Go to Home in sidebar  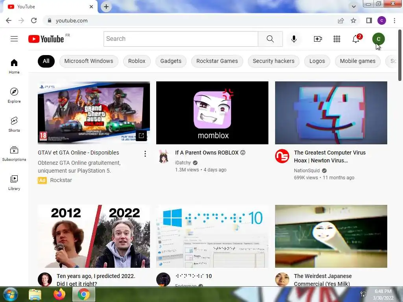tap(14, 66)
